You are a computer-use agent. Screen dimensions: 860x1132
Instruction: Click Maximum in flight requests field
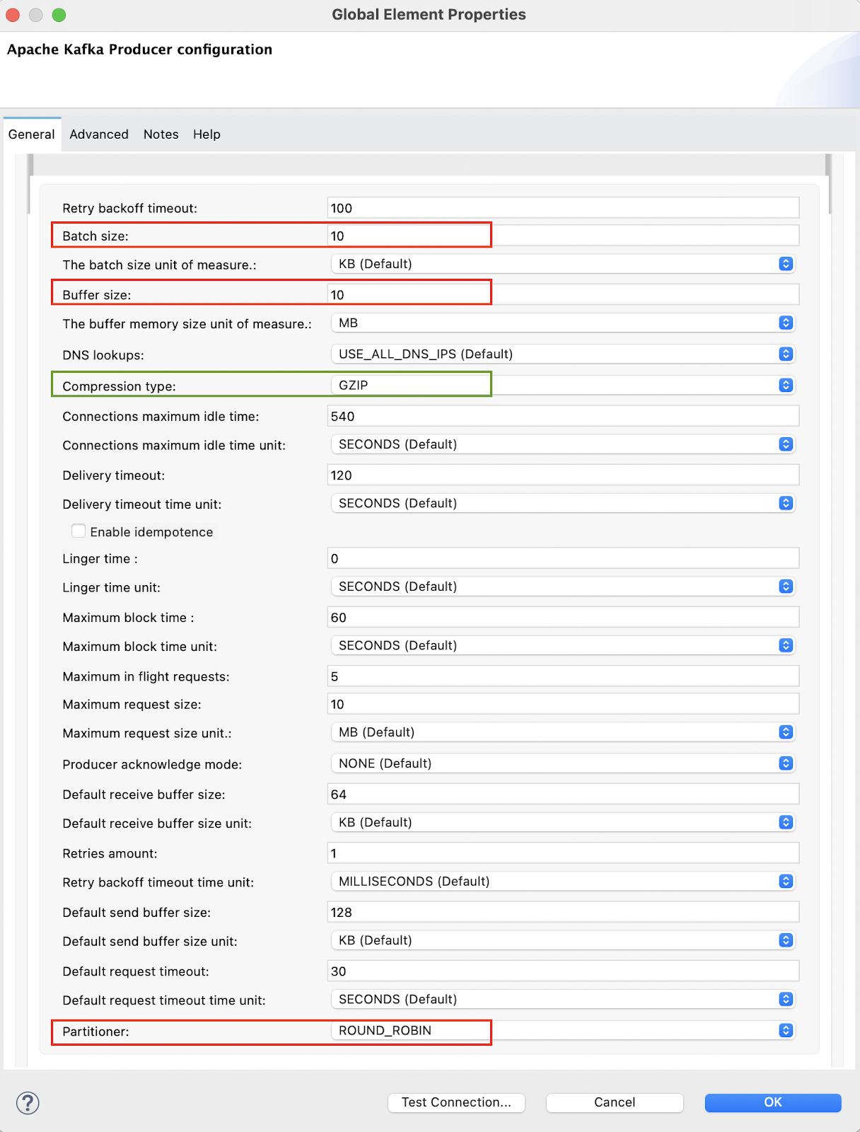(563, 676)
